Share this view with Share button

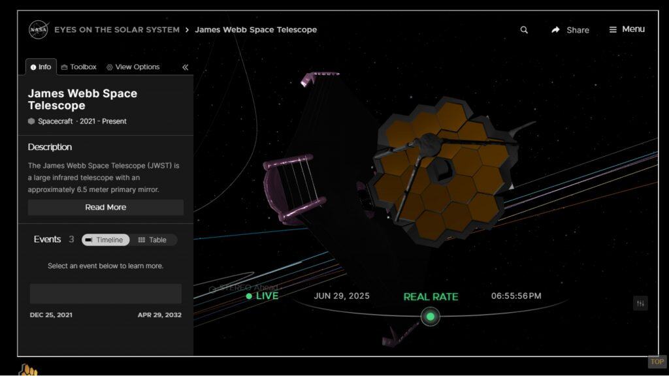(x=570, y=30)
